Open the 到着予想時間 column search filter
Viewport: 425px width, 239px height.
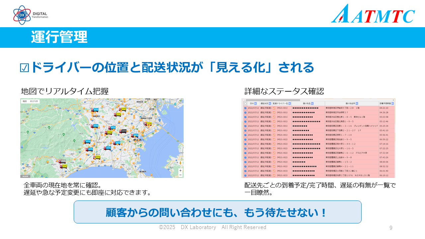(393, 104)
